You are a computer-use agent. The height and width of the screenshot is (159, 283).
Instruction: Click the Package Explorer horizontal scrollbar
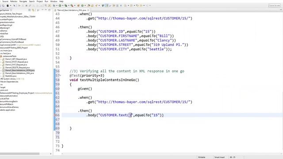[x=19, y=154]
